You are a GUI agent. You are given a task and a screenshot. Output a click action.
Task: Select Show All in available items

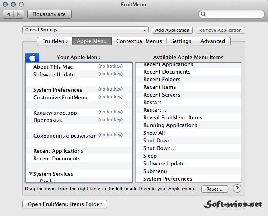188,133
